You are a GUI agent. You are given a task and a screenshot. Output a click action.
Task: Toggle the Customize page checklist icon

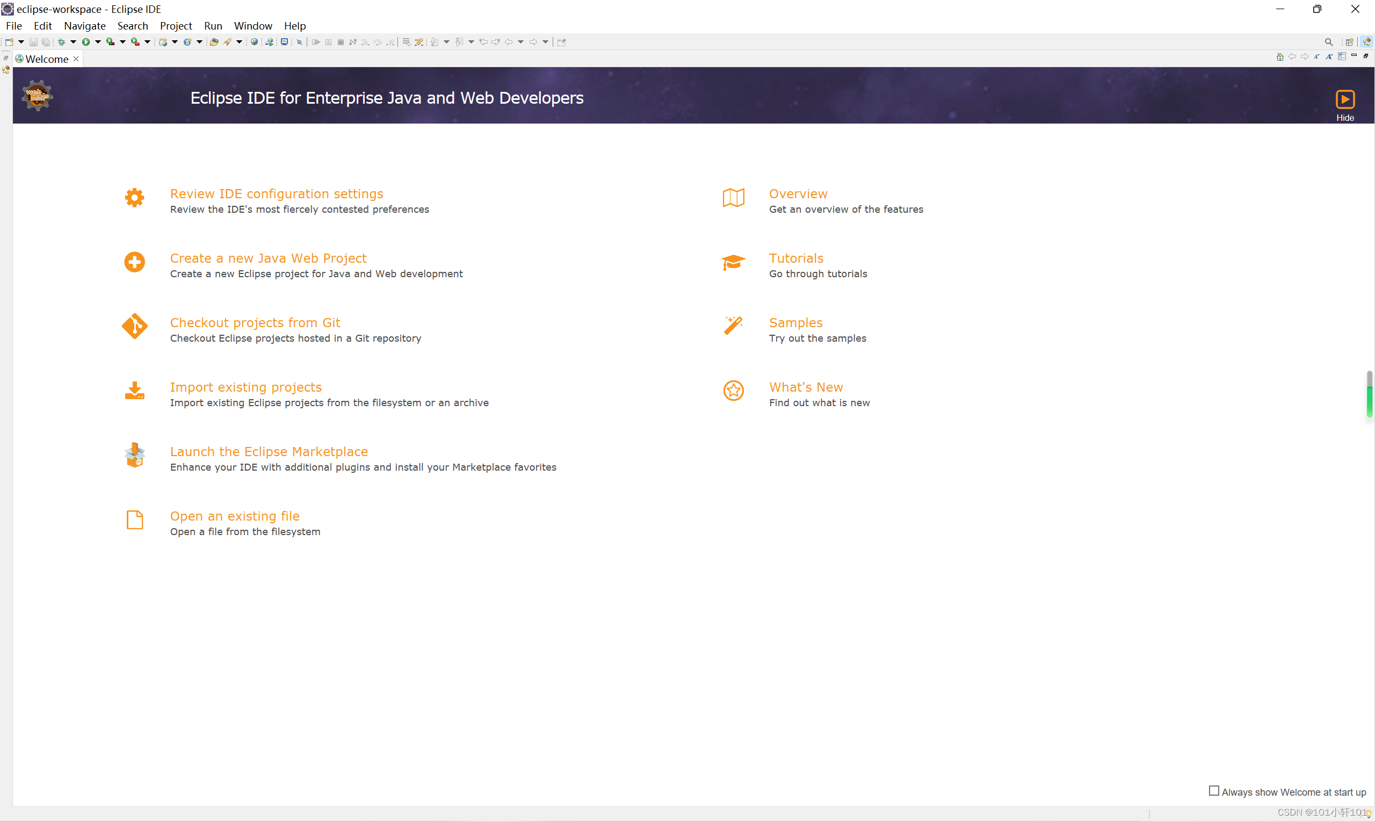click(1342, 56)
